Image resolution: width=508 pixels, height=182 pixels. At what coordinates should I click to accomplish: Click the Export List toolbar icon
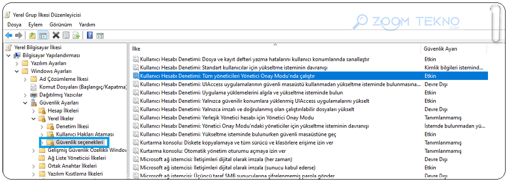76,35
